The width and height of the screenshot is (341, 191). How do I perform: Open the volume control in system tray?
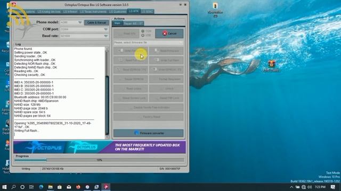pos(310,187)
